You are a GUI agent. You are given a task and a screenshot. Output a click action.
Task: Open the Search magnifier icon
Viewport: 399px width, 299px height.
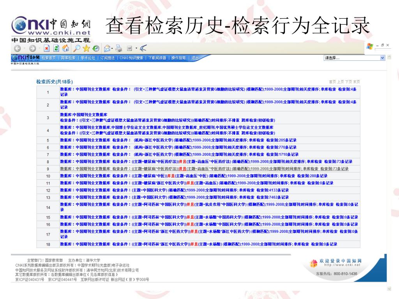(x=77, y=48)
